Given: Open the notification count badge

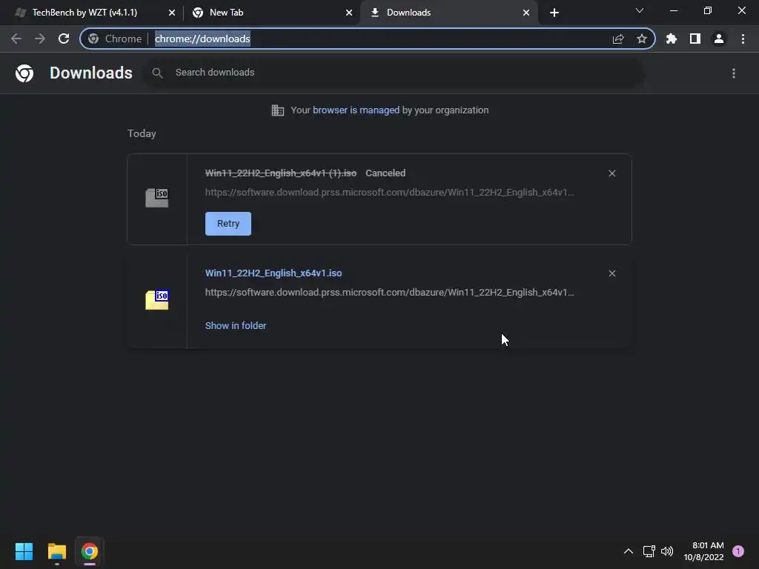Looking at the screenshot, I should (738, 551).
